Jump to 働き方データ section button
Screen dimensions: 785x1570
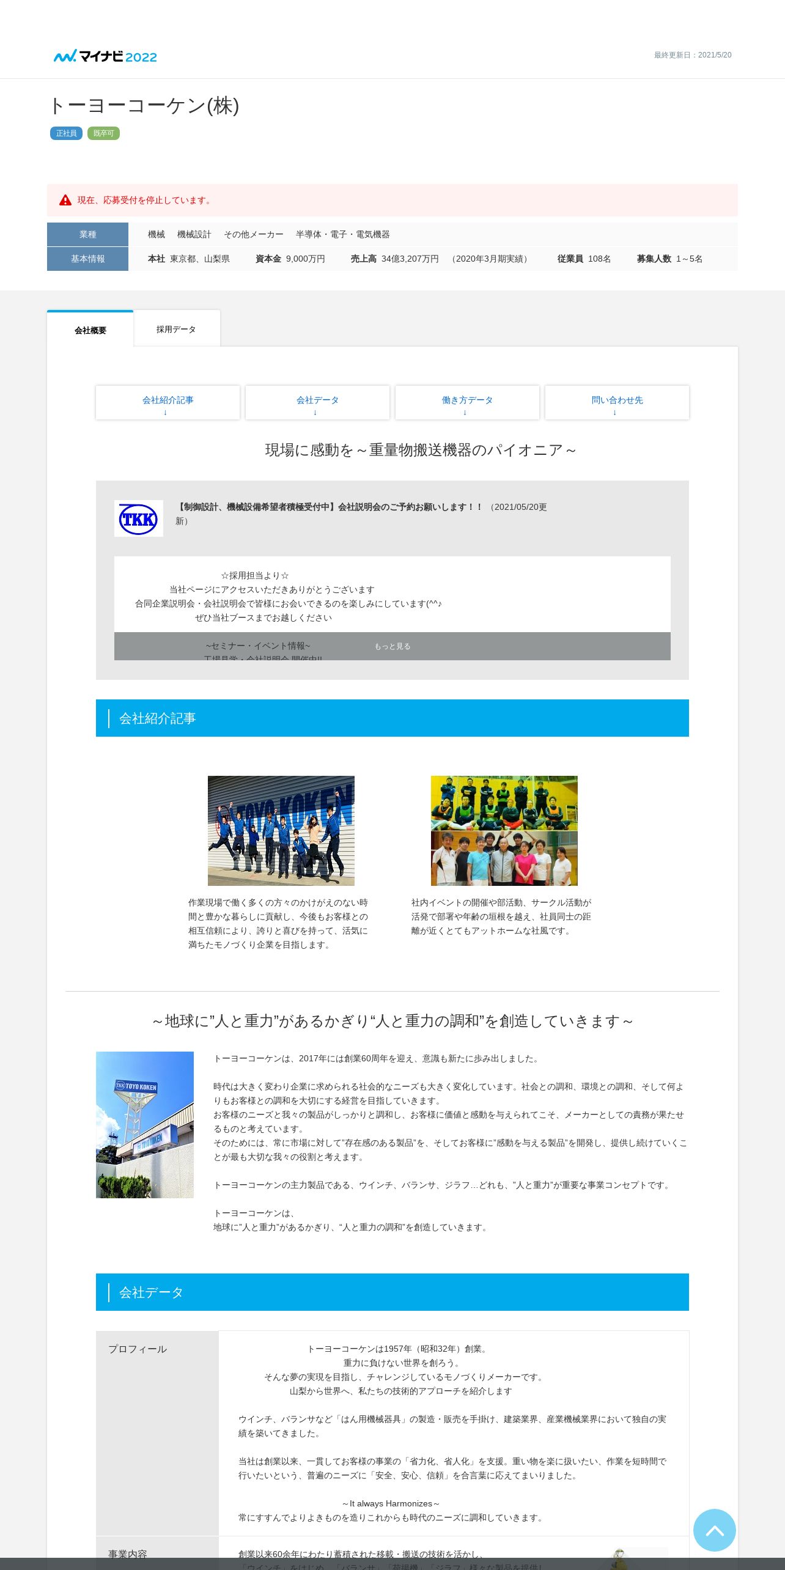(467, 403)
